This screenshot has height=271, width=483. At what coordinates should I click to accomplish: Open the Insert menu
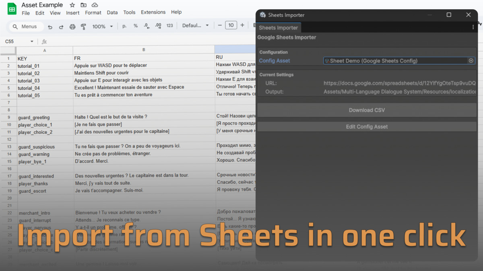(73, 13)
